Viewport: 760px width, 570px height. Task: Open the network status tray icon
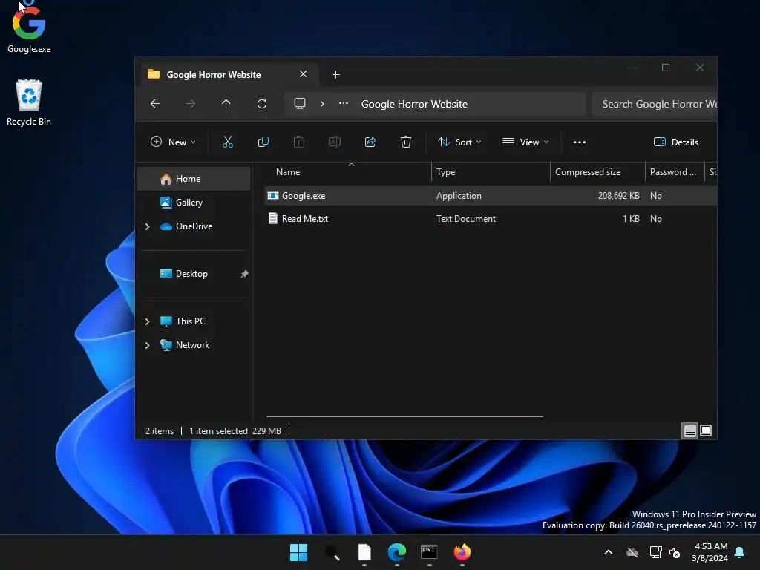coord(655,552)
